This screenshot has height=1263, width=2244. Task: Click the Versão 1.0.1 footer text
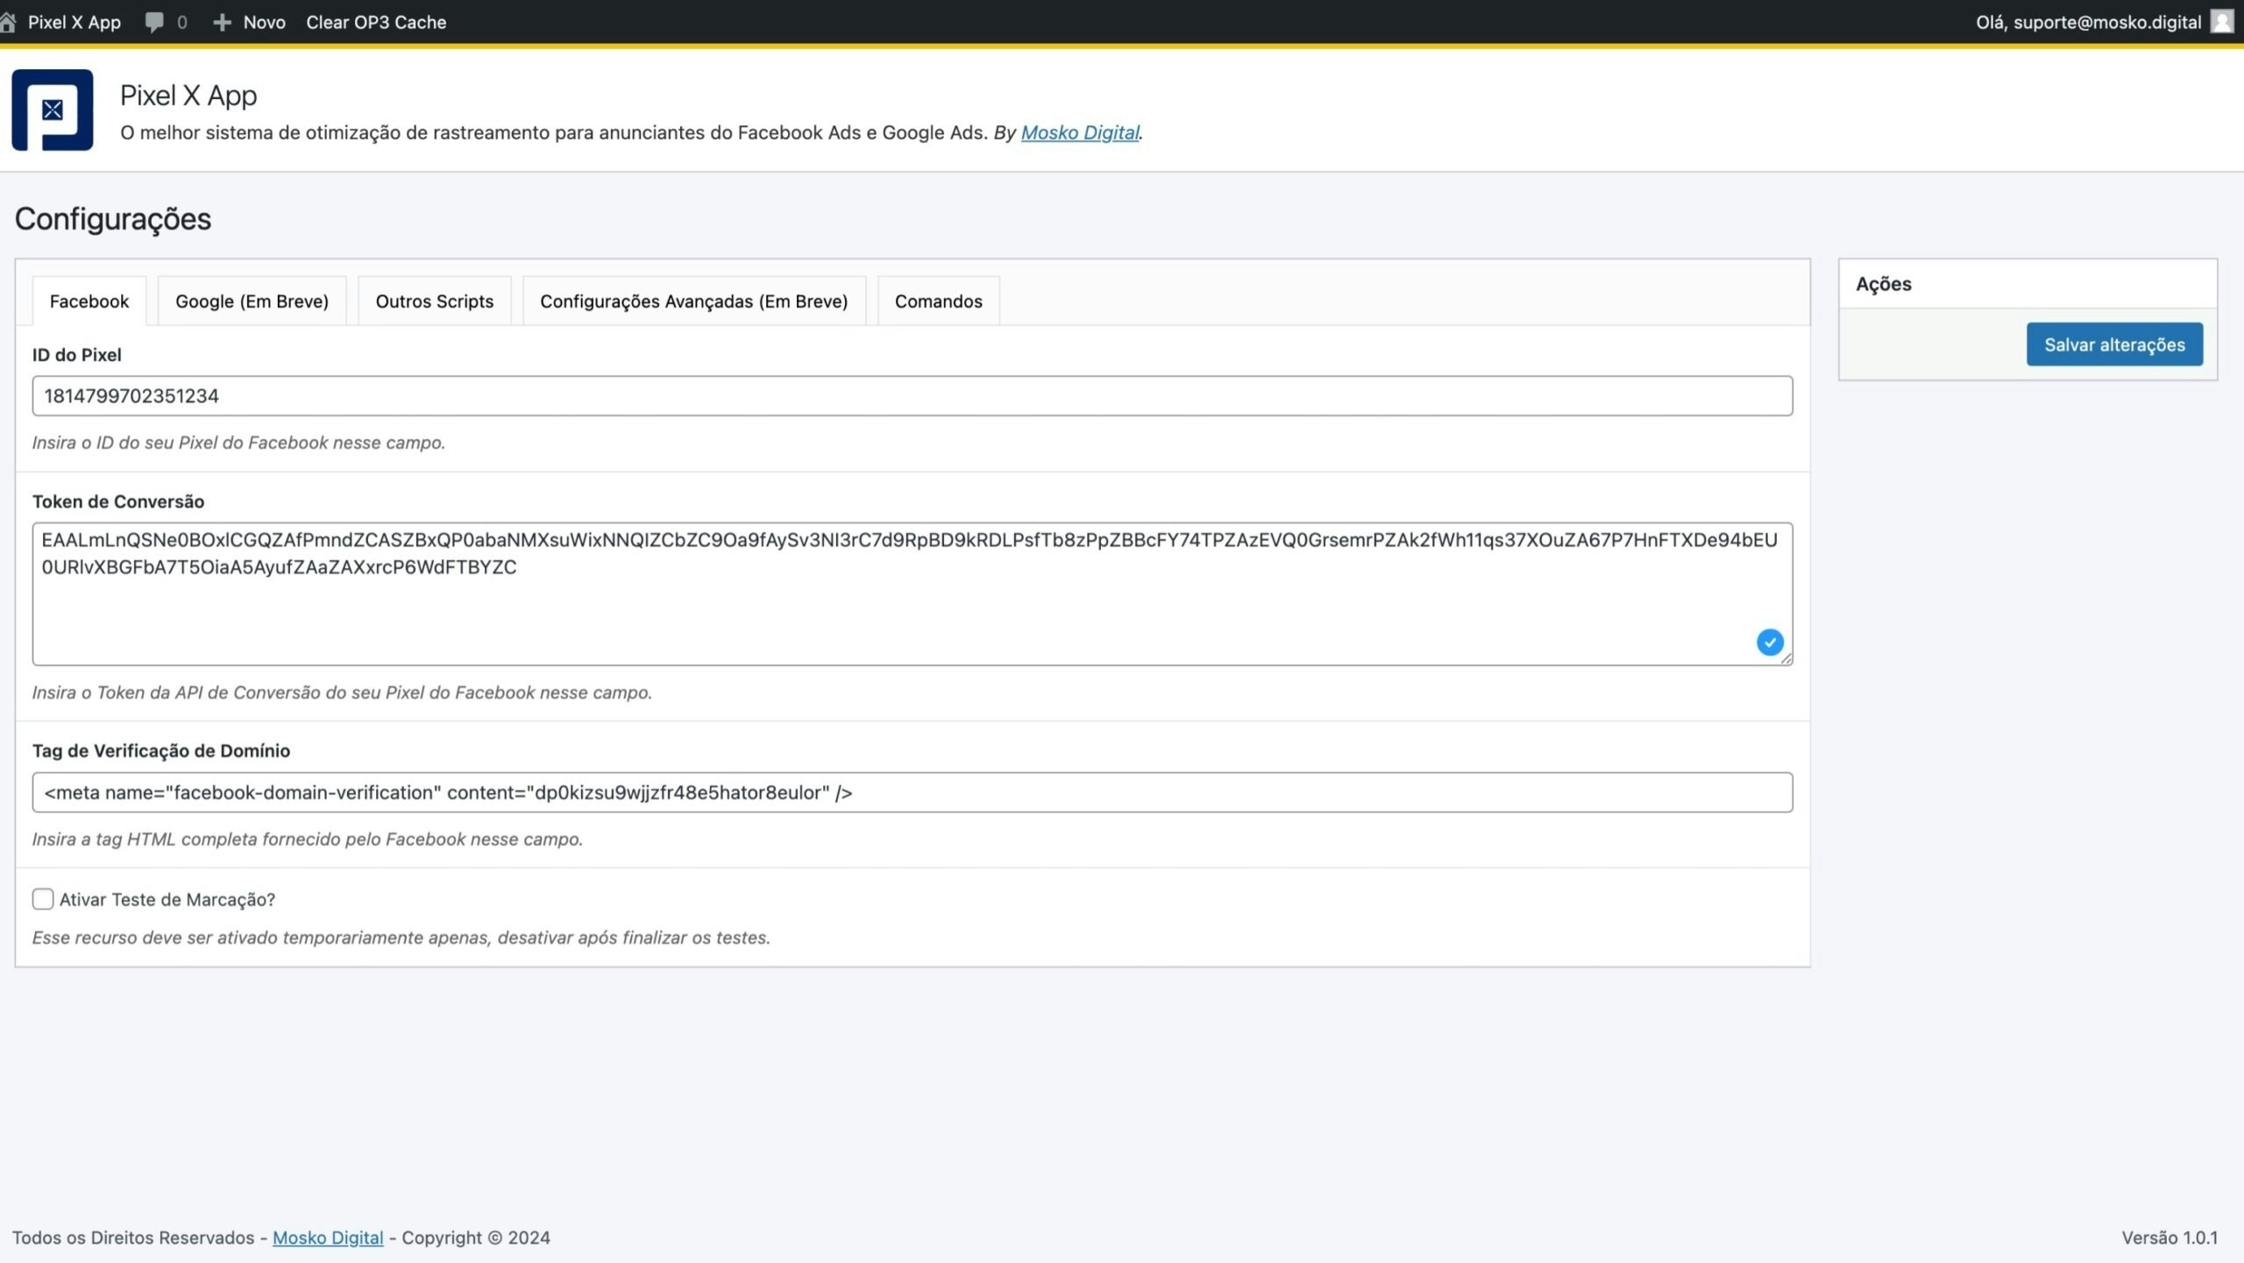(x=2169, y=1238)
